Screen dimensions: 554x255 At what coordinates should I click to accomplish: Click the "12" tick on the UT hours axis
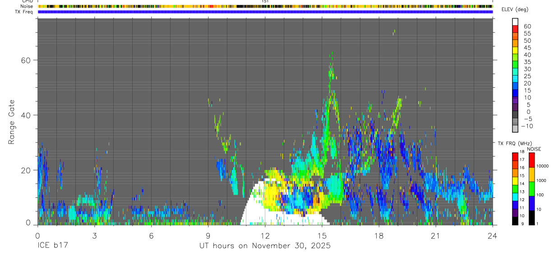pyautogui.click(x=265, y=236)
